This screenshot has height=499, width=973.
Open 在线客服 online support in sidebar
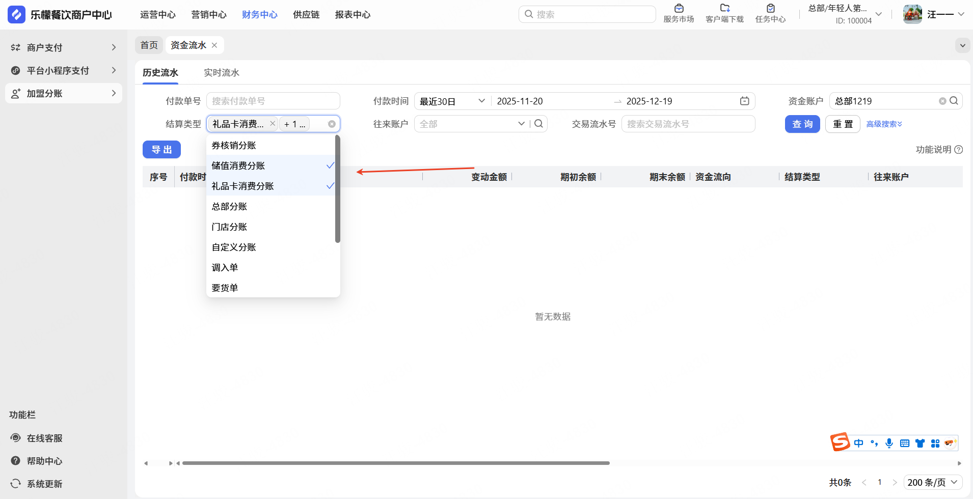pos(44,438)
